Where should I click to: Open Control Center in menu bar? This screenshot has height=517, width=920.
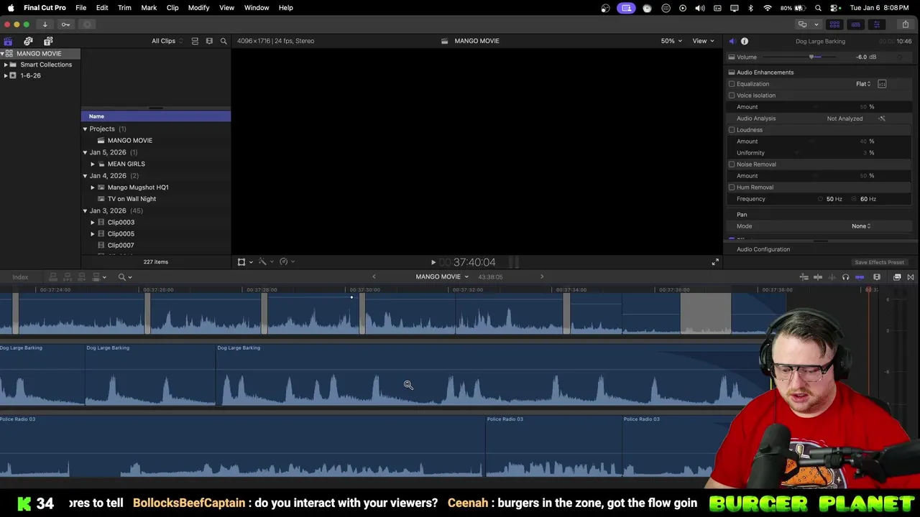[x=834, y=8]
